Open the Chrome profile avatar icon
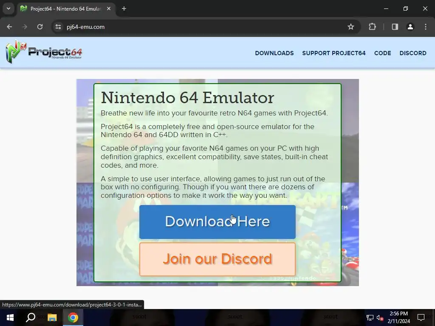435x326 pixels. point(410,27)
